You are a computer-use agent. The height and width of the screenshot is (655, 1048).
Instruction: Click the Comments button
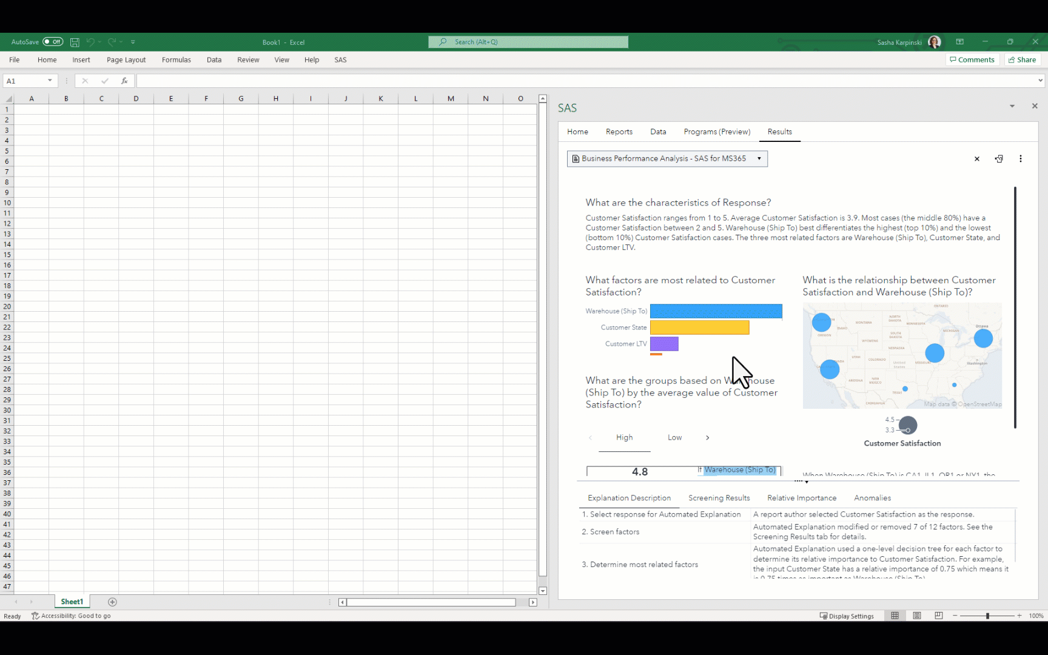click(972, 59)
